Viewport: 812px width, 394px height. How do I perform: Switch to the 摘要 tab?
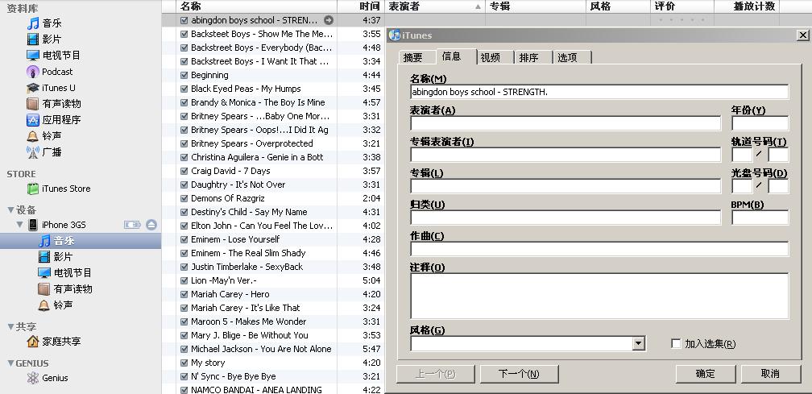point(413,57)
